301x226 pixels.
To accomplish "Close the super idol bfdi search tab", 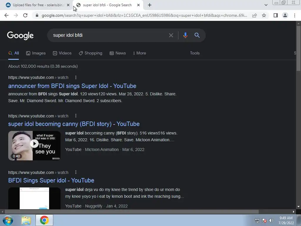I will (138, 5).
